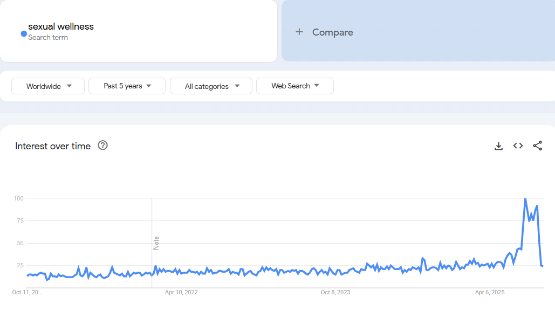Open the Past 5 years time range dropdown
This screenshot has width=555, height=311.
coord(126,86)
